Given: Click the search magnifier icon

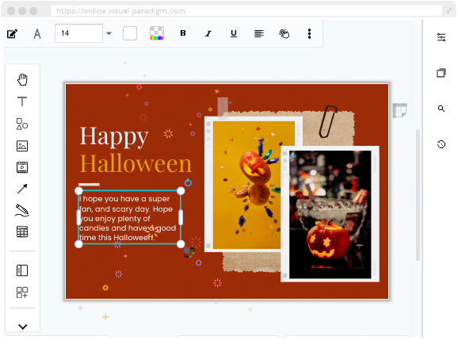Looking at the screenshot, I should coord(441,109).
